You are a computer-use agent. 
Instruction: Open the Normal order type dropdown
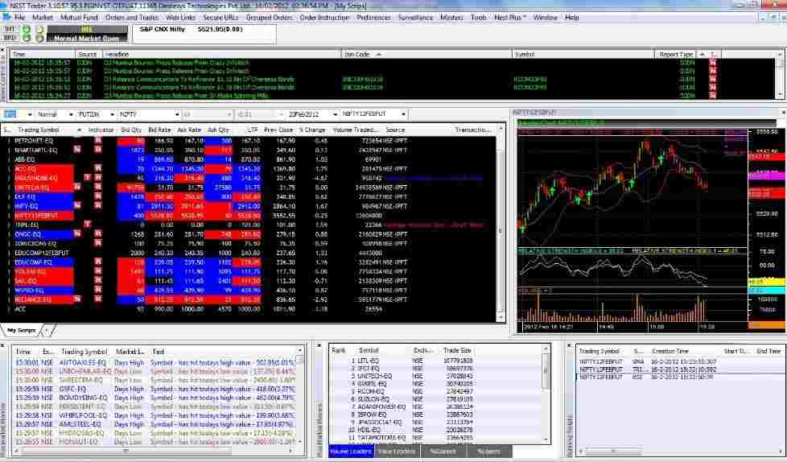pyautogui.click(x=70, y=114)
